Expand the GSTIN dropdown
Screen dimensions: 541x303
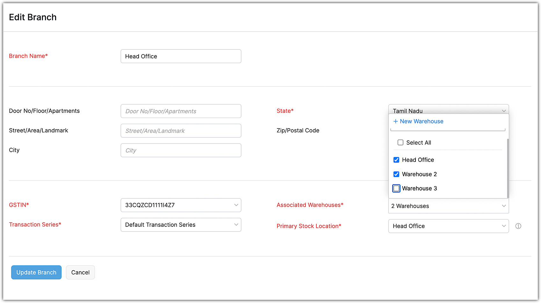tap(181, 205)
